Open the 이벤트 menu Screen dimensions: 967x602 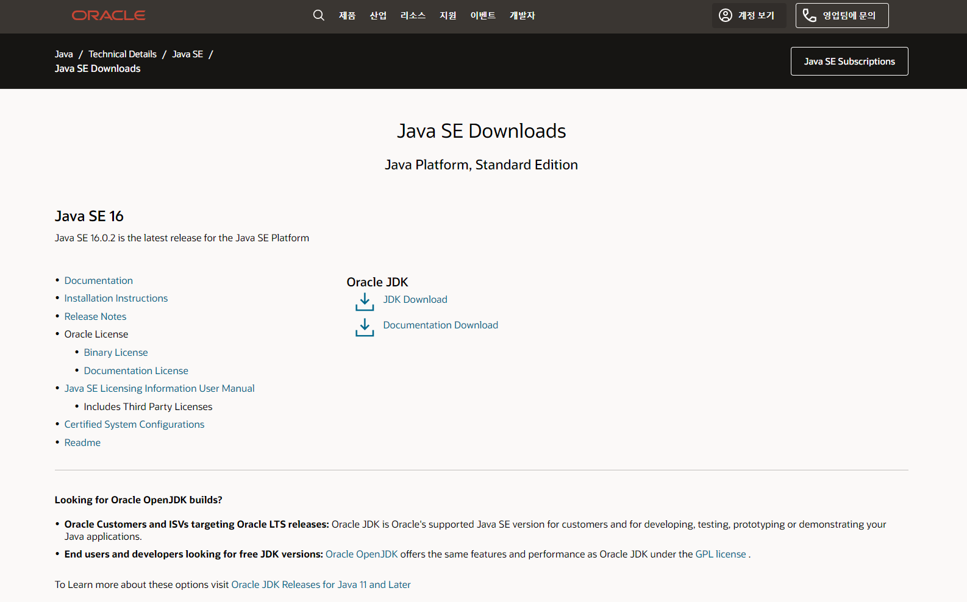coord(483,15)
